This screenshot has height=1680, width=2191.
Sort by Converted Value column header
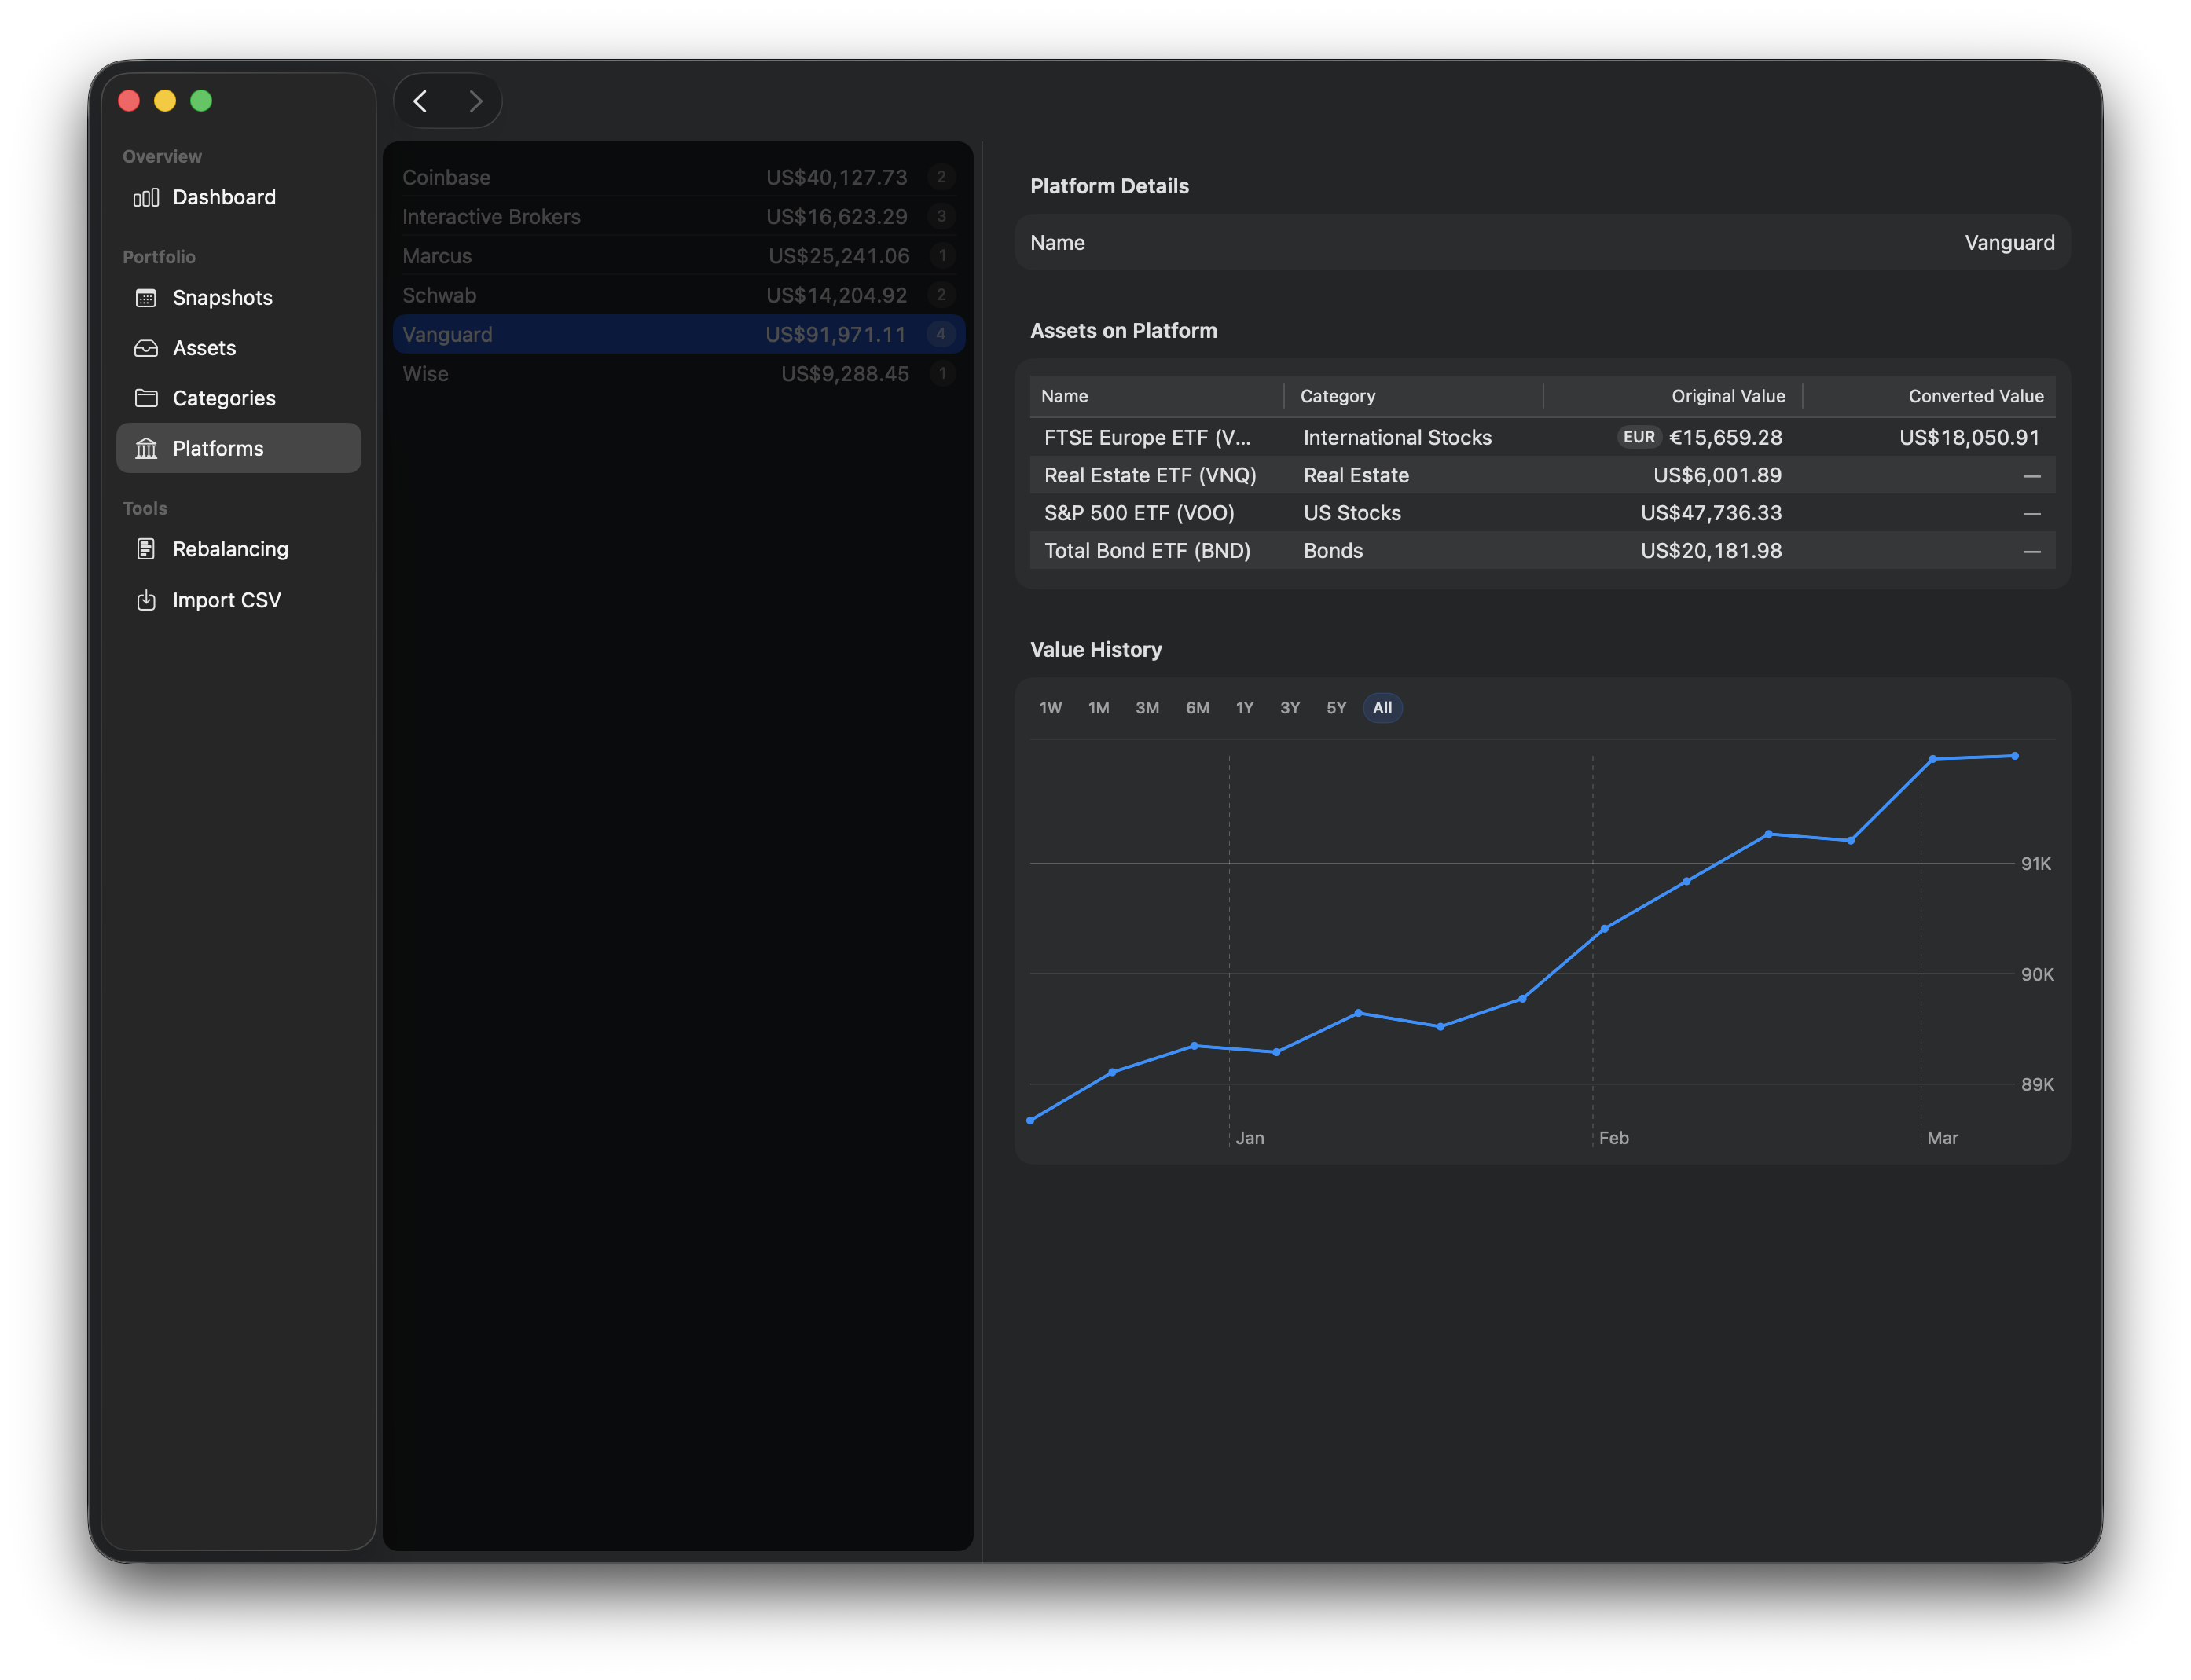pyautogui.click(x=1975, y=396)
